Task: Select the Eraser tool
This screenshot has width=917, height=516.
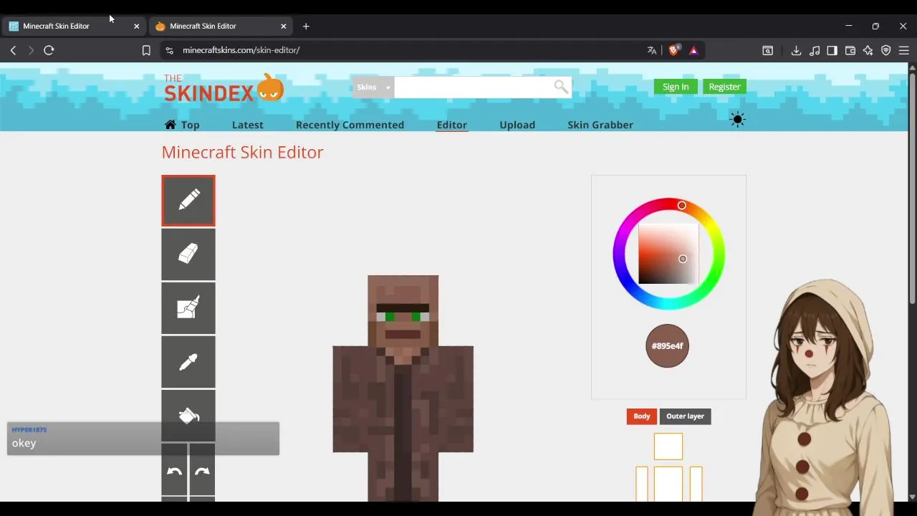Action: pos(188,254)
